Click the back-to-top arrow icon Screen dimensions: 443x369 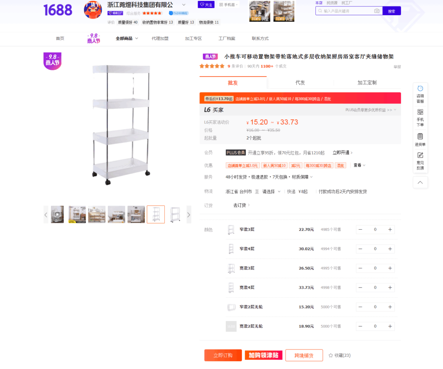420,182
